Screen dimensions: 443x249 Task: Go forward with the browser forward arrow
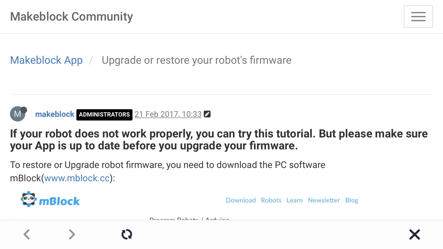click(x=72, y=234)
